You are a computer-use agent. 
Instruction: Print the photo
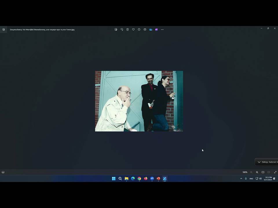(x=145, y=29)
